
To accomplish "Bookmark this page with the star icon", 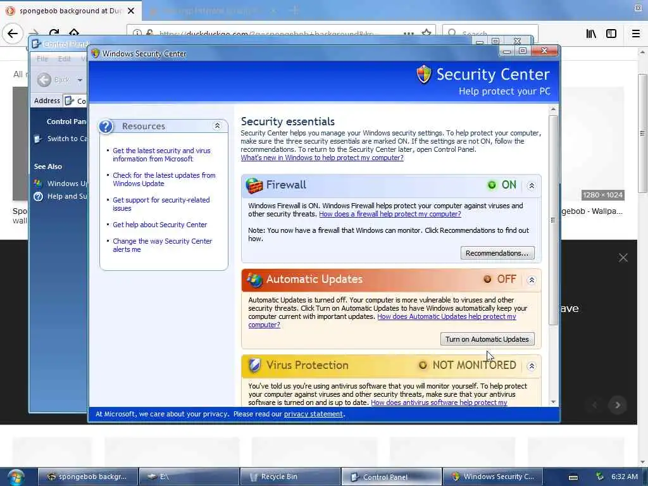I will click(x=427, y=33).
